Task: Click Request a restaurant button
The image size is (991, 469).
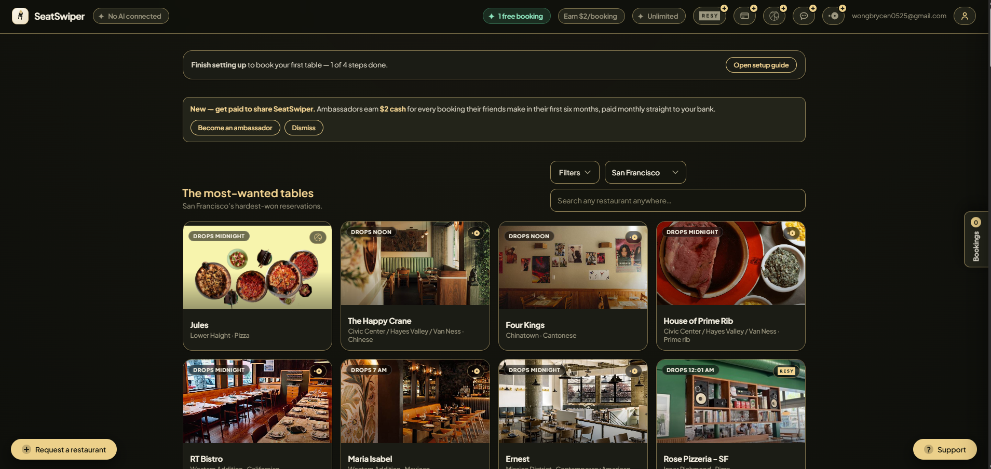Action: click(x=64, y=449)
